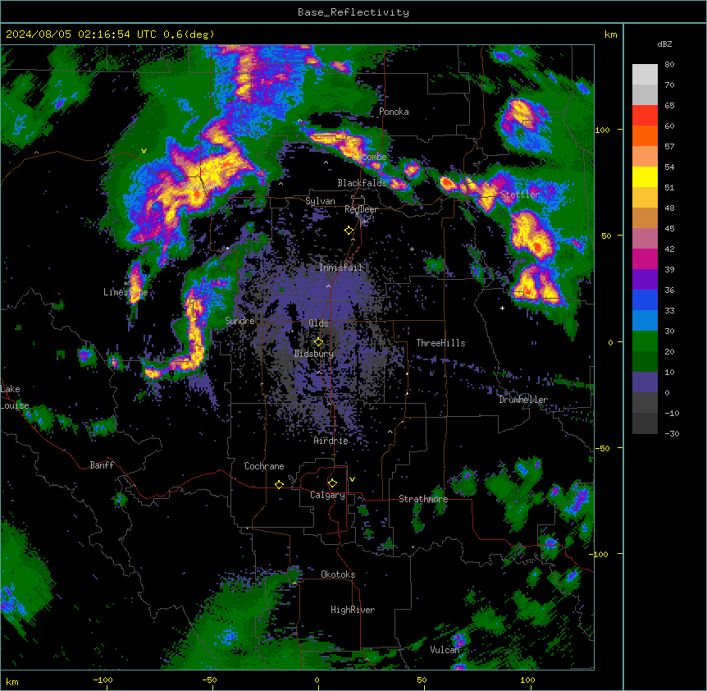Image resolution: width=707 pixels, height=691 pixels.
Task: Click the 70 value in dBZ legend
Action: coord(669,85)
